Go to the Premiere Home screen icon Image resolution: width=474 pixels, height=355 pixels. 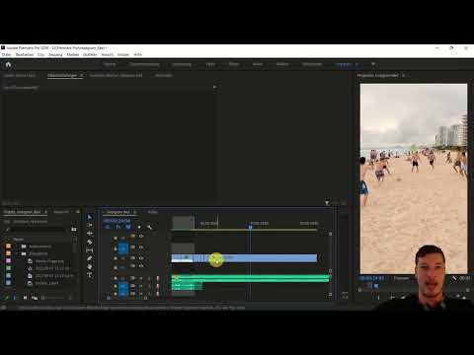pos(9,64)
